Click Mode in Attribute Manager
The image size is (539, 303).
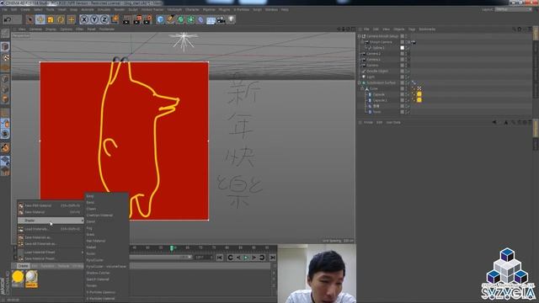tap(368, 122)
